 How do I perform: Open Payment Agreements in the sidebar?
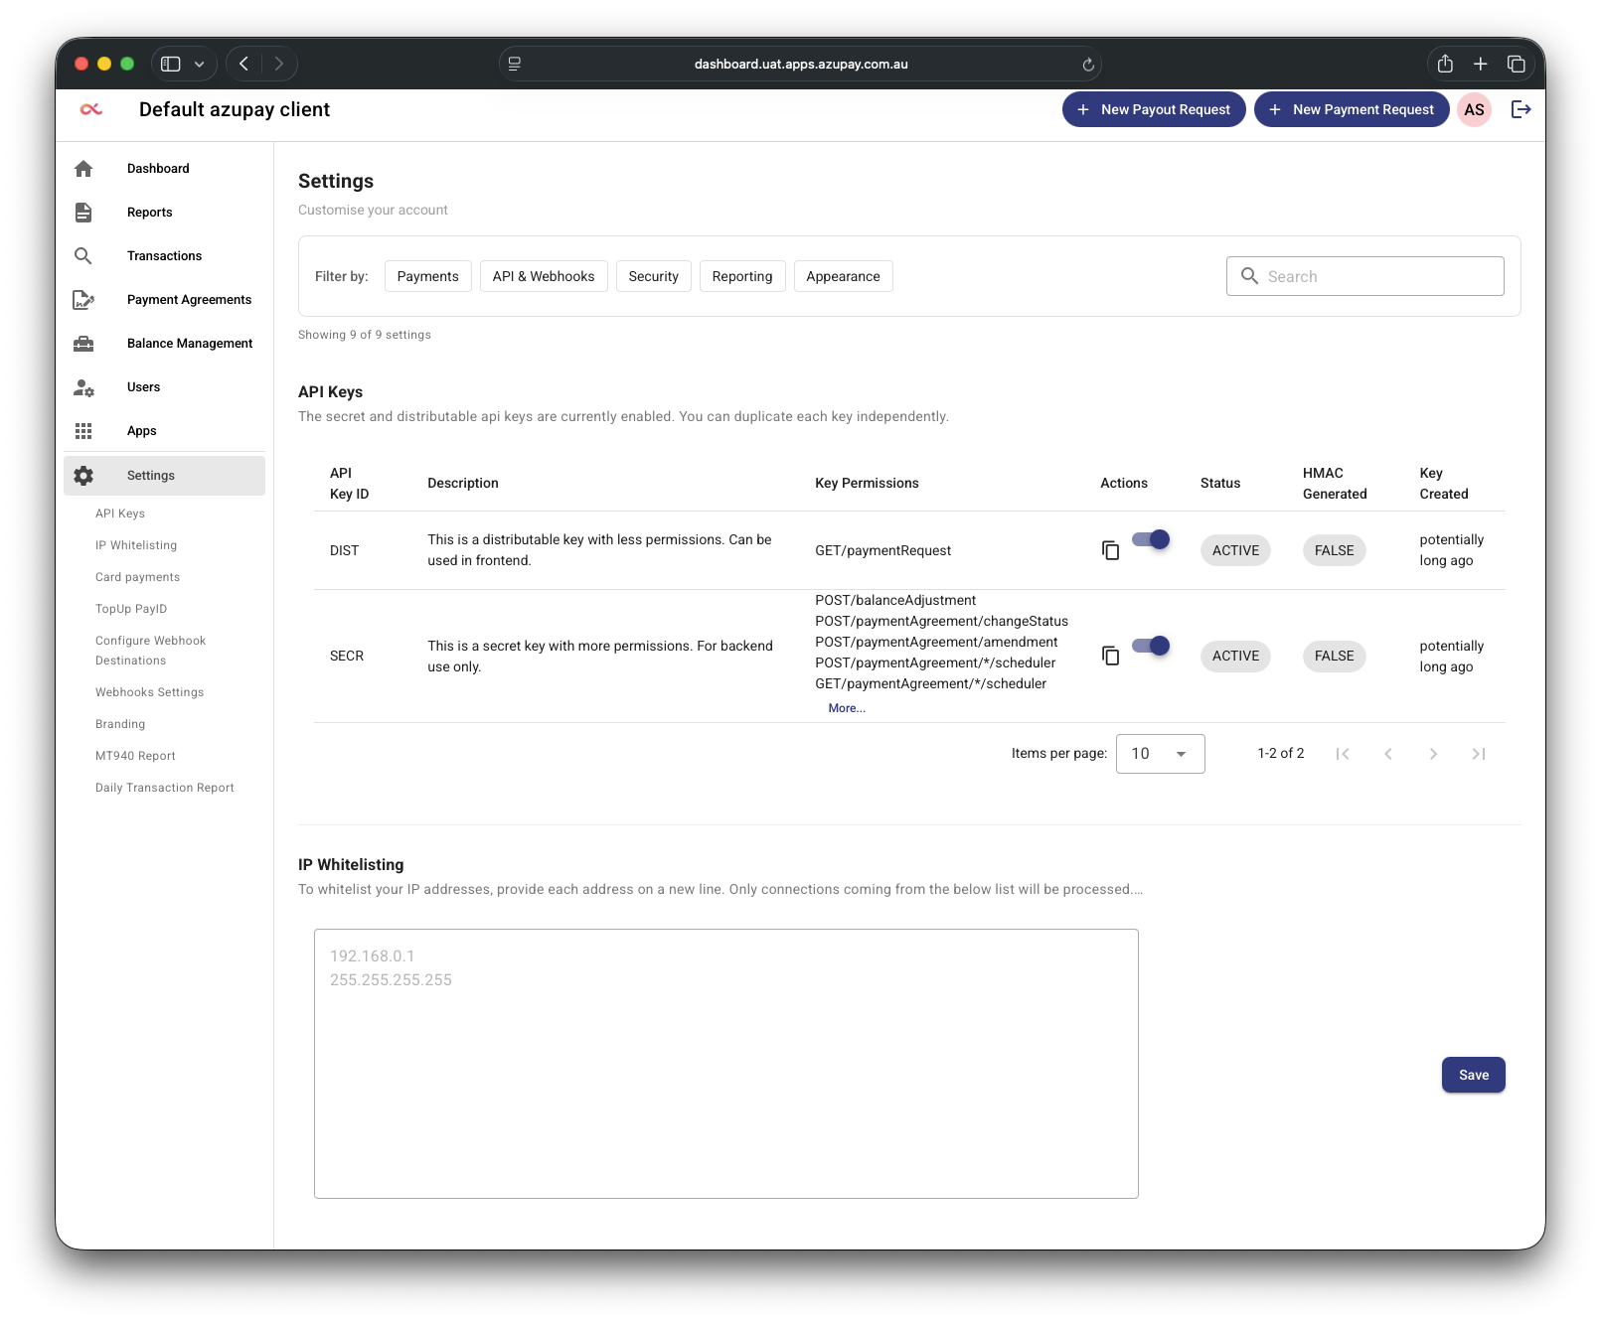[x=164, y=300]
